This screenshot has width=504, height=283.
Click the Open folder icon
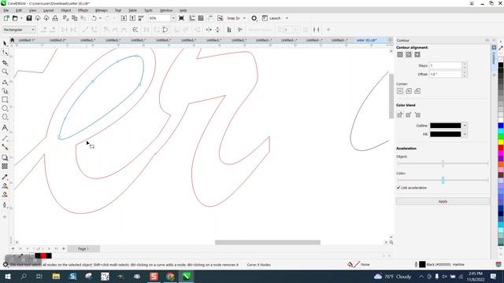15,18
